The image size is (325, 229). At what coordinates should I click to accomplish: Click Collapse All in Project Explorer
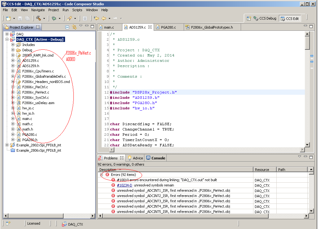[x=67, y=27]
